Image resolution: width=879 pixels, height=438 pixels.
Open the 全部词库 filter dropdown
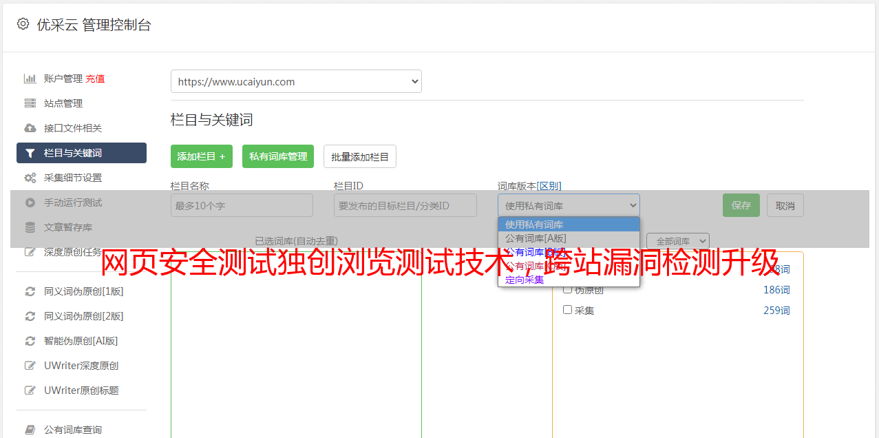point(678,241)
